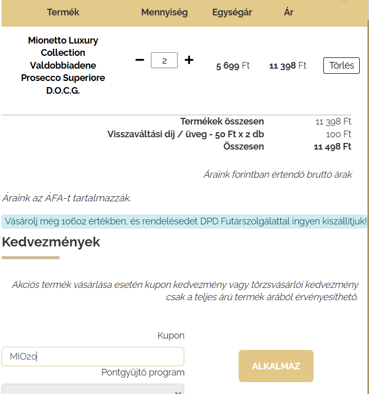The image size is (369, 396).
Task: Click the Ár column header
Action: 288,12
